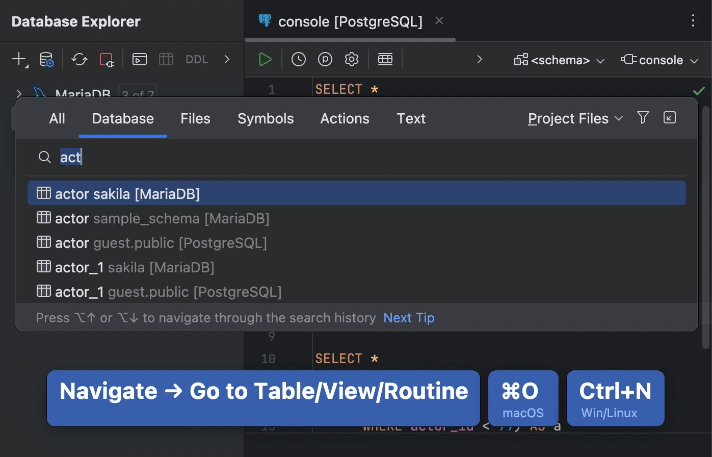Open the <schema> selector dropdown
Image resolution: width=712 pixels, height=457 pixels.
(559, 60)
